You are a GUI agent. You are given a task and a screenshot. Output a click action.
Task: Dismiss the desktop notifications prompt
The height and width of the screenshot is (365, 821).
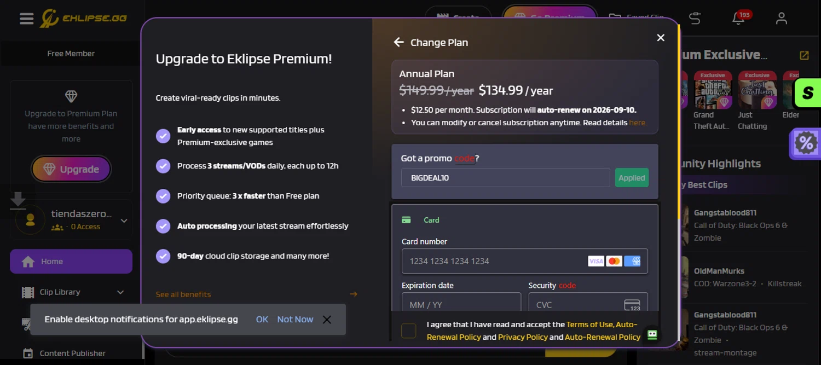327,320
